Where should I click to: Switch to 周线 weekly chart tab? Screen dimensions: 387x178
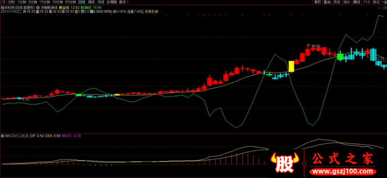[91, 2]
